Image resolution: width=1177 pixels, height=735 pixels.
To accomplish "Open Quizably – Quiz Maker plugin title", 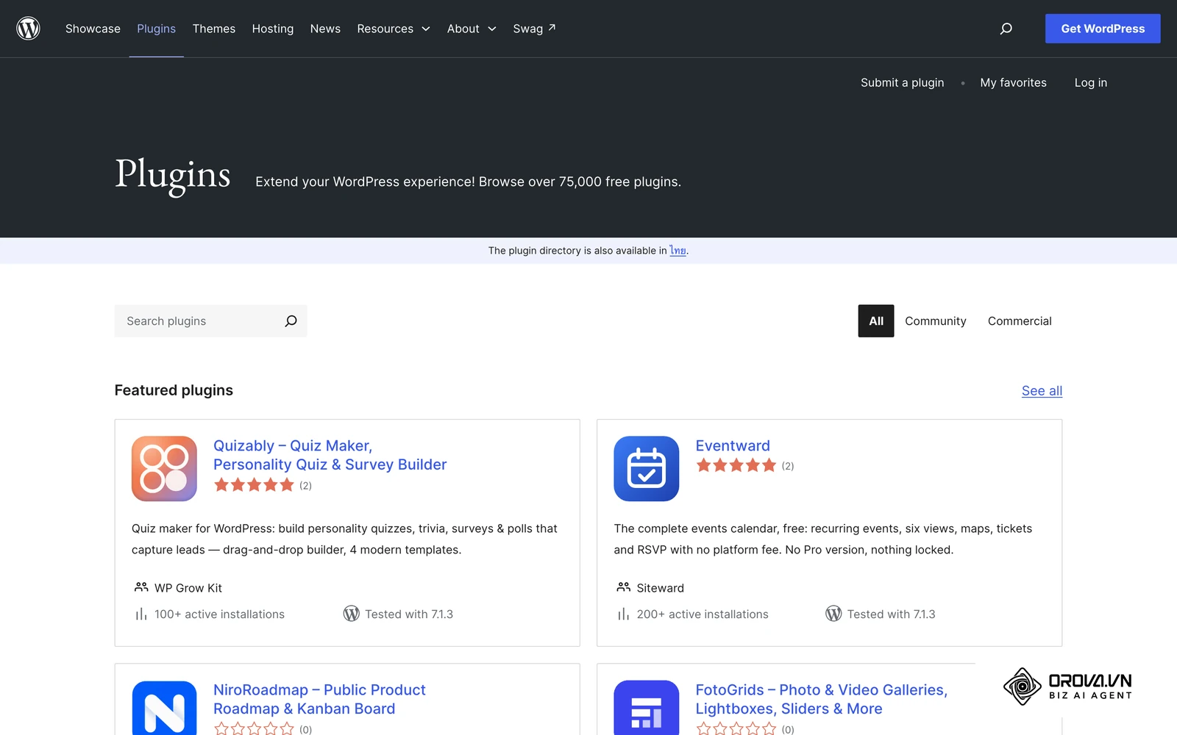I will (330, 455).
